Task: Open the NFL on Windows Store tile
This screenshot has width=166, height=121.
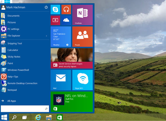Action: (72, 102)
